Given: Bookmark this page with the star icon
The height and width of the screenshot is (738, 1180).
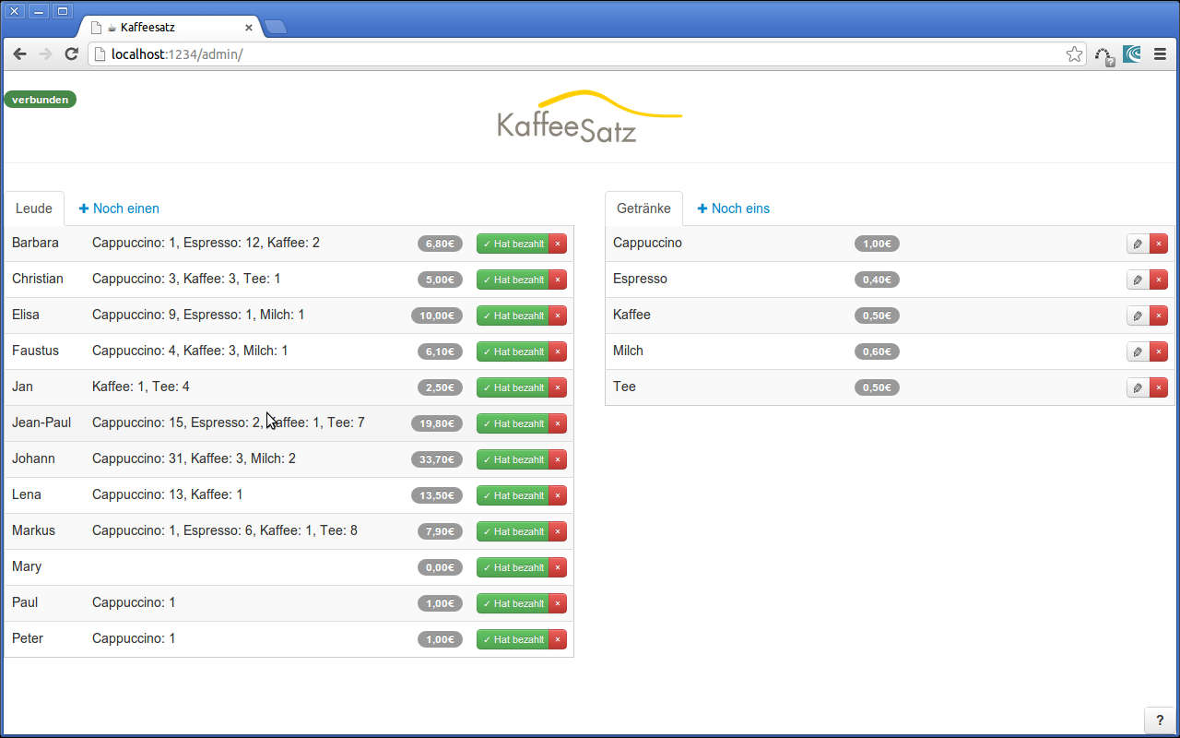Looking at the screenshot, I should (x=1074, y=54).
